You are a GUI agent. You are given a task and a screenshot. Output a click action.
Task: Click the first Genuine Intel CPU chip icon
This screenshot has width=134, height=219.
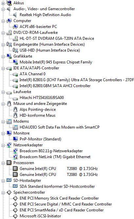15,169
